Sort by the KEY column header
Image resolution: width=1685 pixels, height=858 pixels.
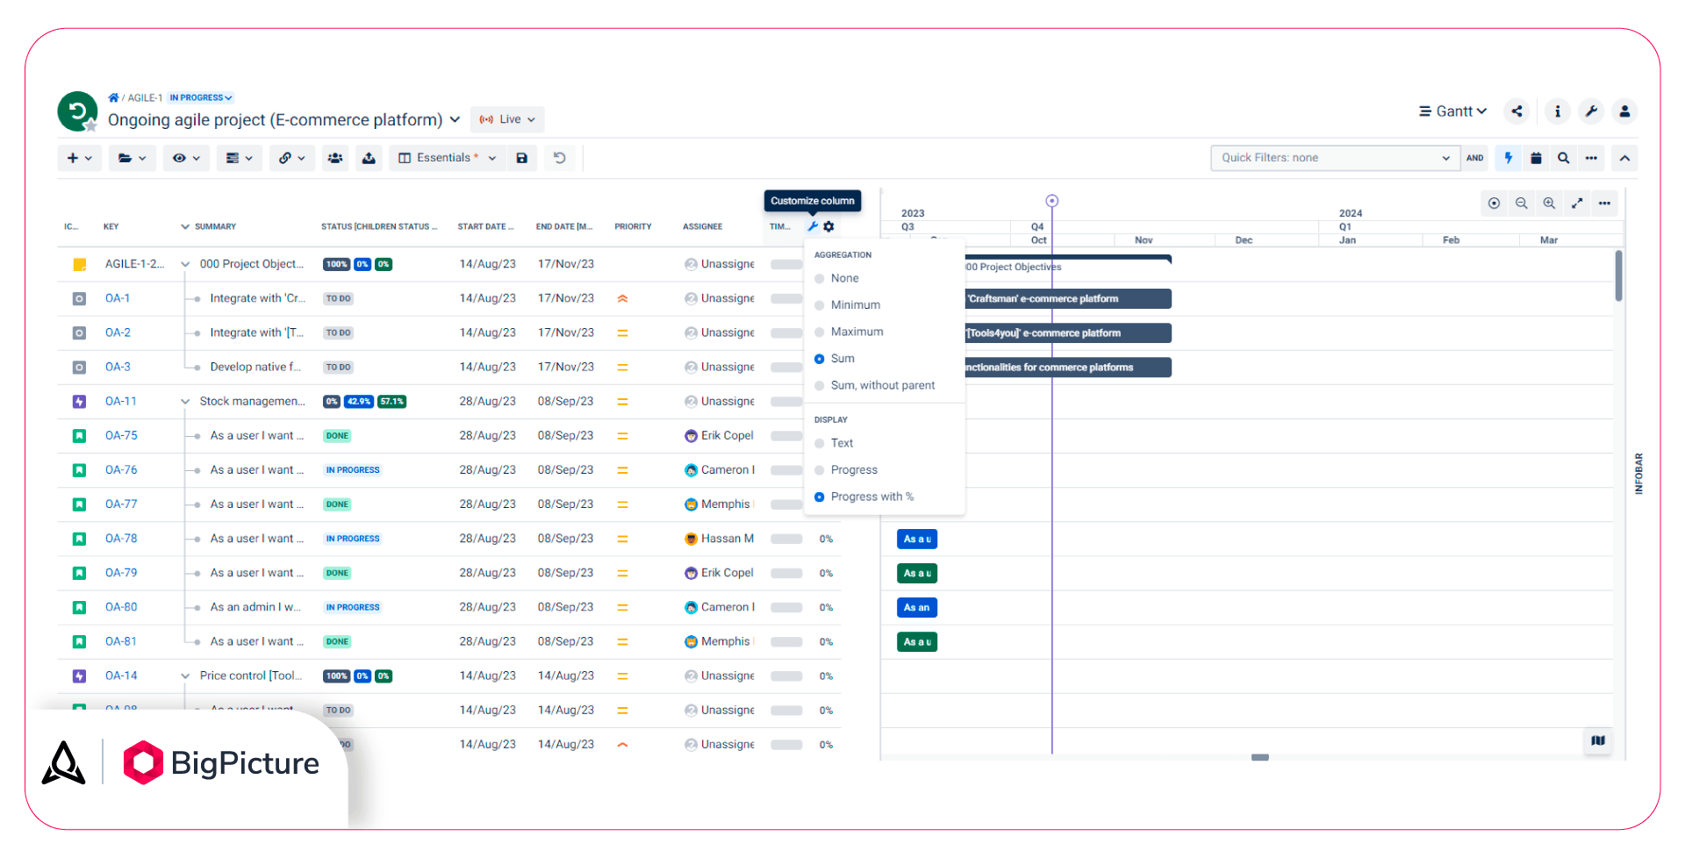pyautogui.click(x=111, y=226)
